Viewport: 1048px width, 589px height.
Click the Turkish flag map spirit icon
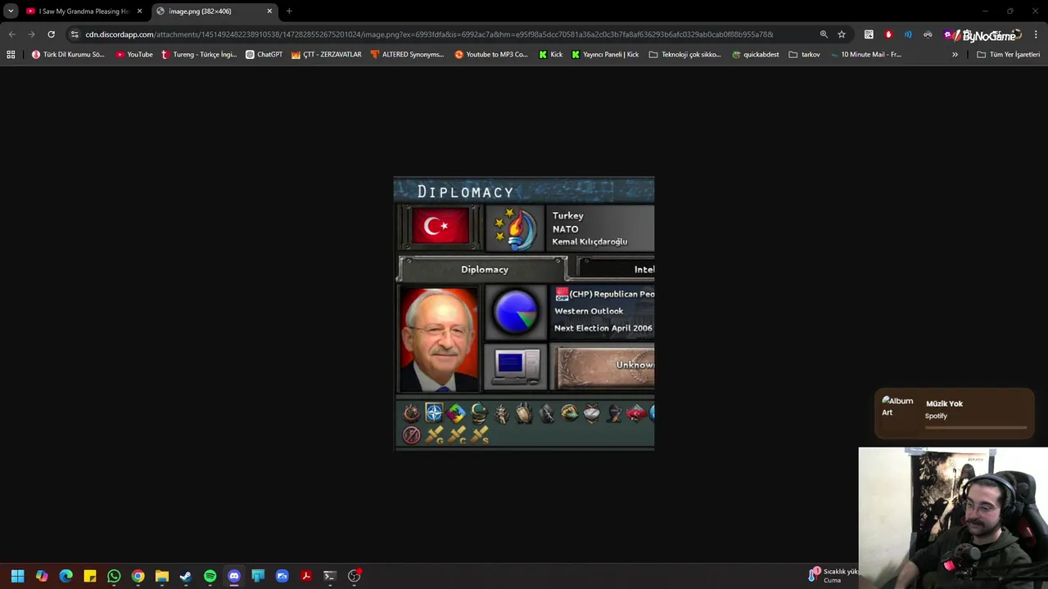[636, 413]
